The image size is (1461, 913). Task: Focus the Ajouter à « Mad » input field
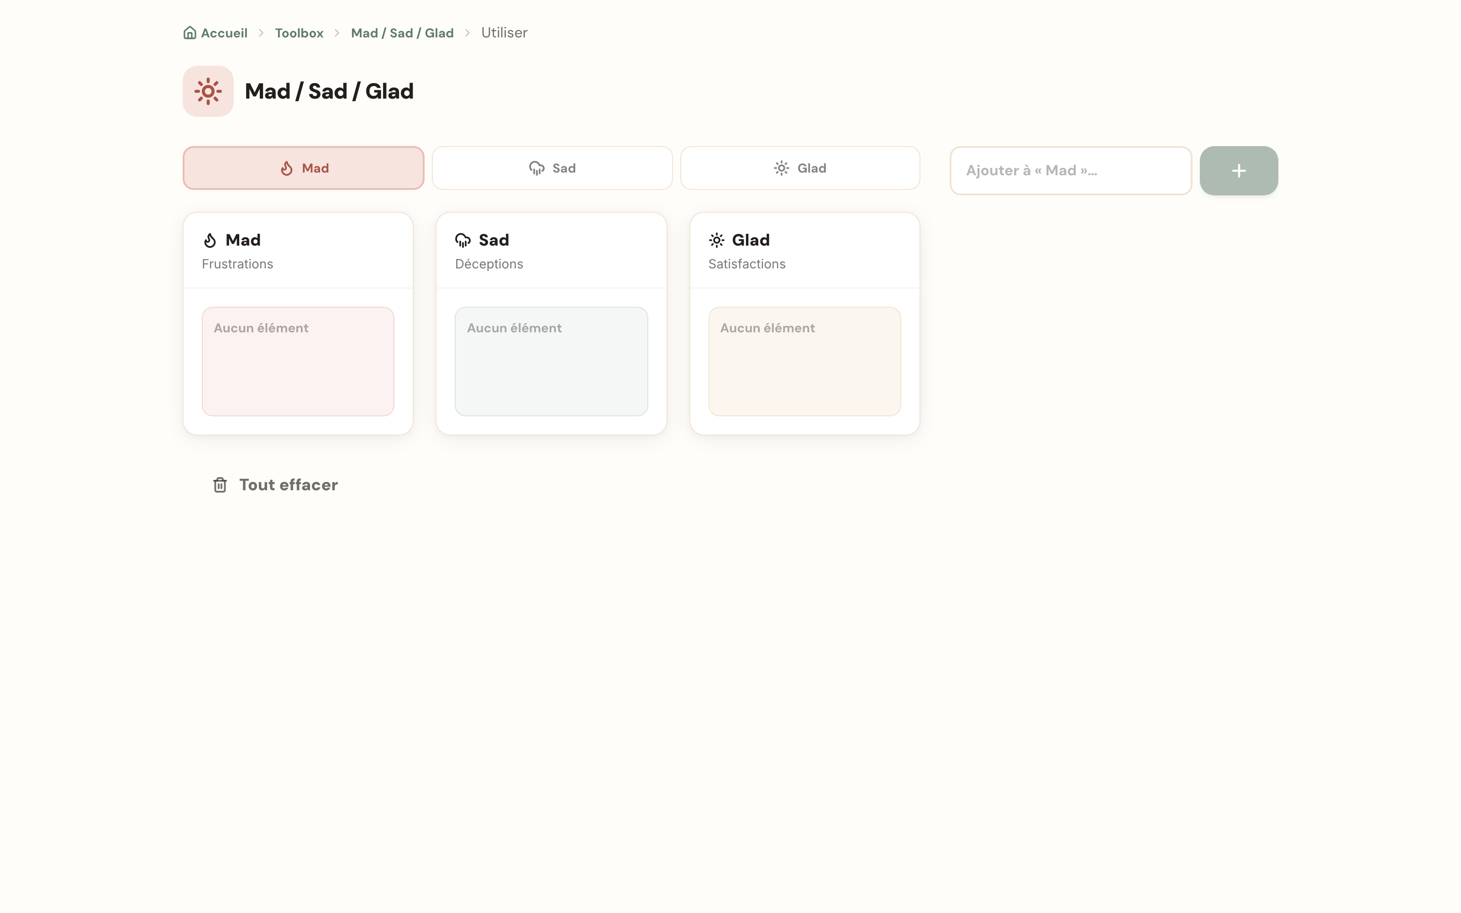tap(1070, 171)
